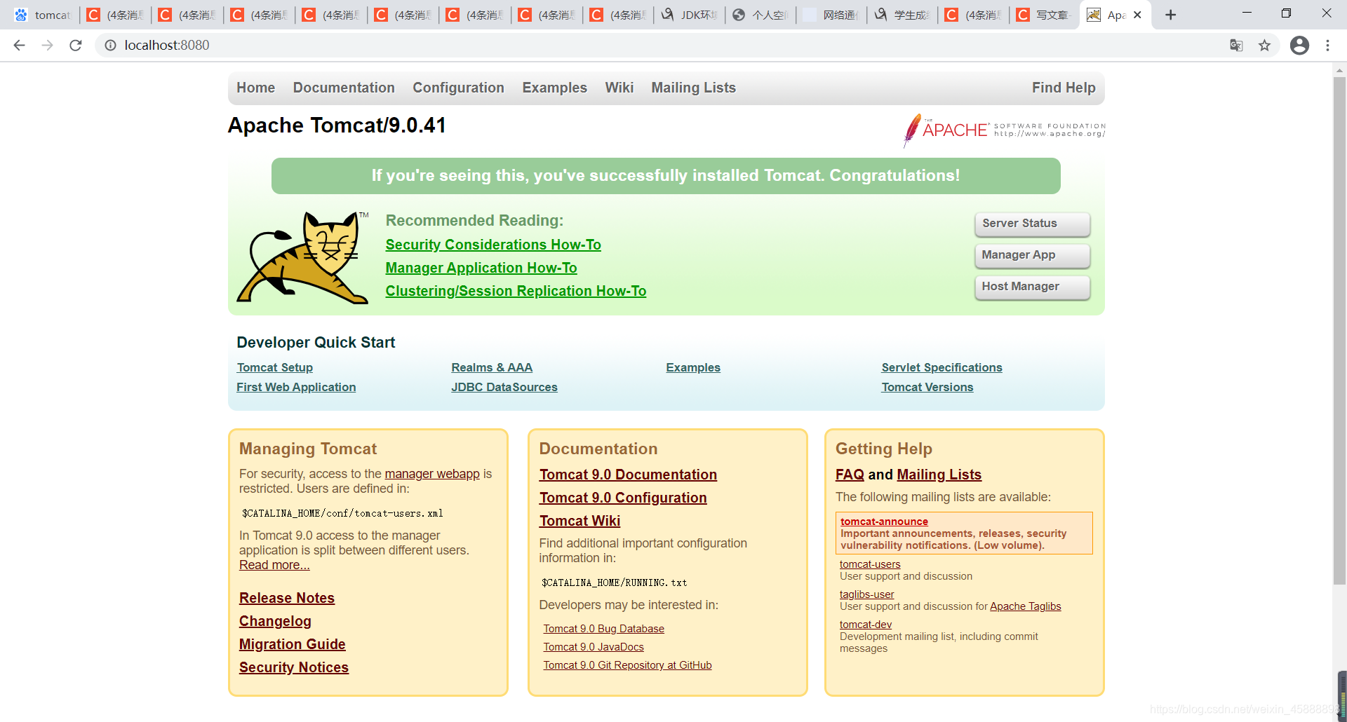The height and width of the screenshot is (722, 1347).
Task: Open the tomcat-dev mailing list link
Action: coord(866,625)
